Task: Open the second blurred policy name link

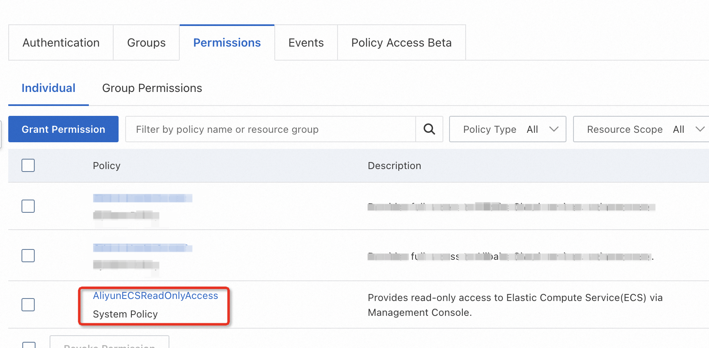Action: point(143,248)
